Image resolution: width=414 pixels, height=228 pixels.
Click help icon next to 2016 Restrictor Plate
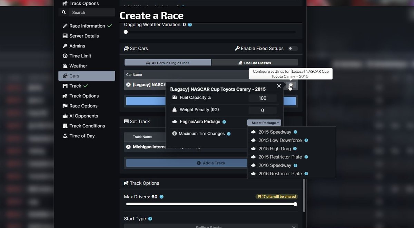(x=306, y=174)
